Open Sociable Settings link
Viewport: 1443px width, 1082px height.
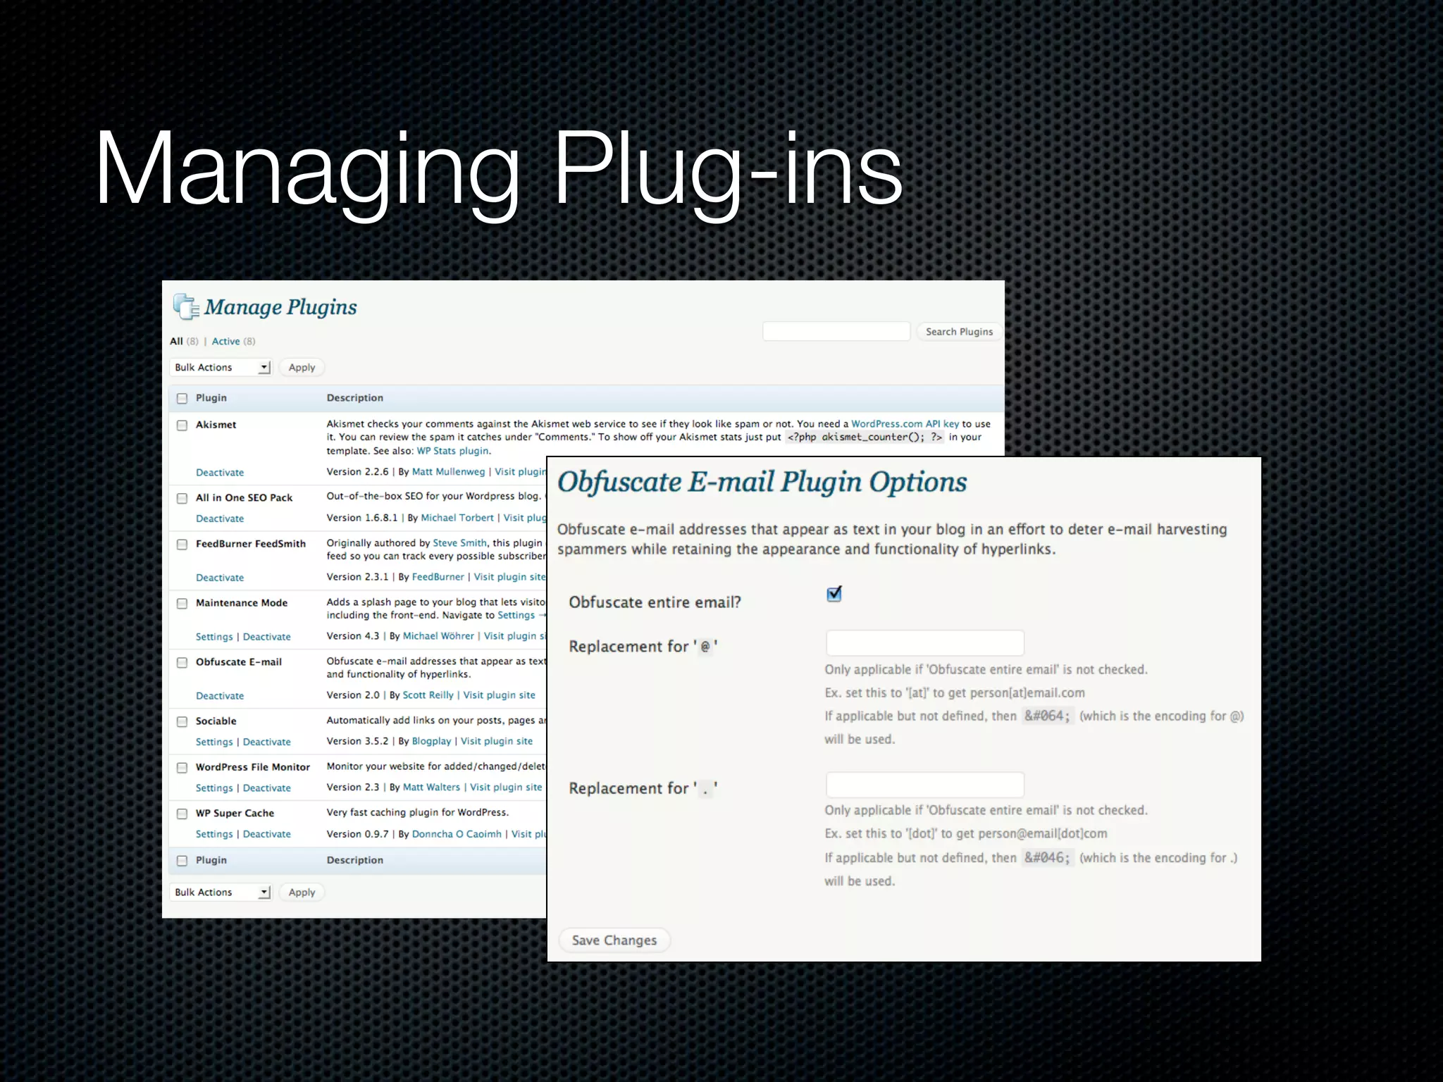pos(214,742)
